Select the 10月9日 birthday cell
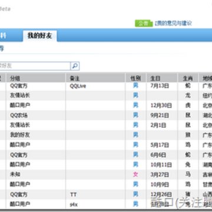 [x=160, y=184]
